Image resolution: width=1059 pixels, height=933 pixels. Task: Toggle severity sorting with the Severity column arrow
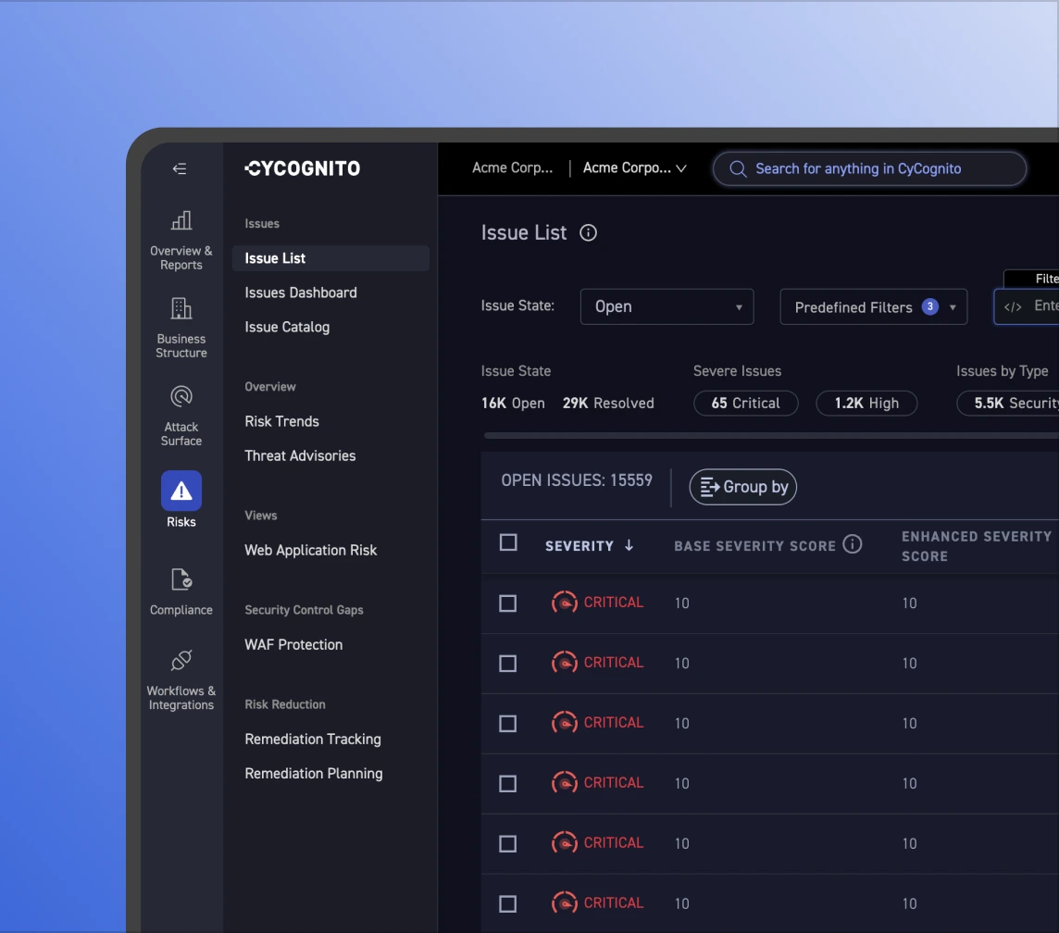[630, 546]
